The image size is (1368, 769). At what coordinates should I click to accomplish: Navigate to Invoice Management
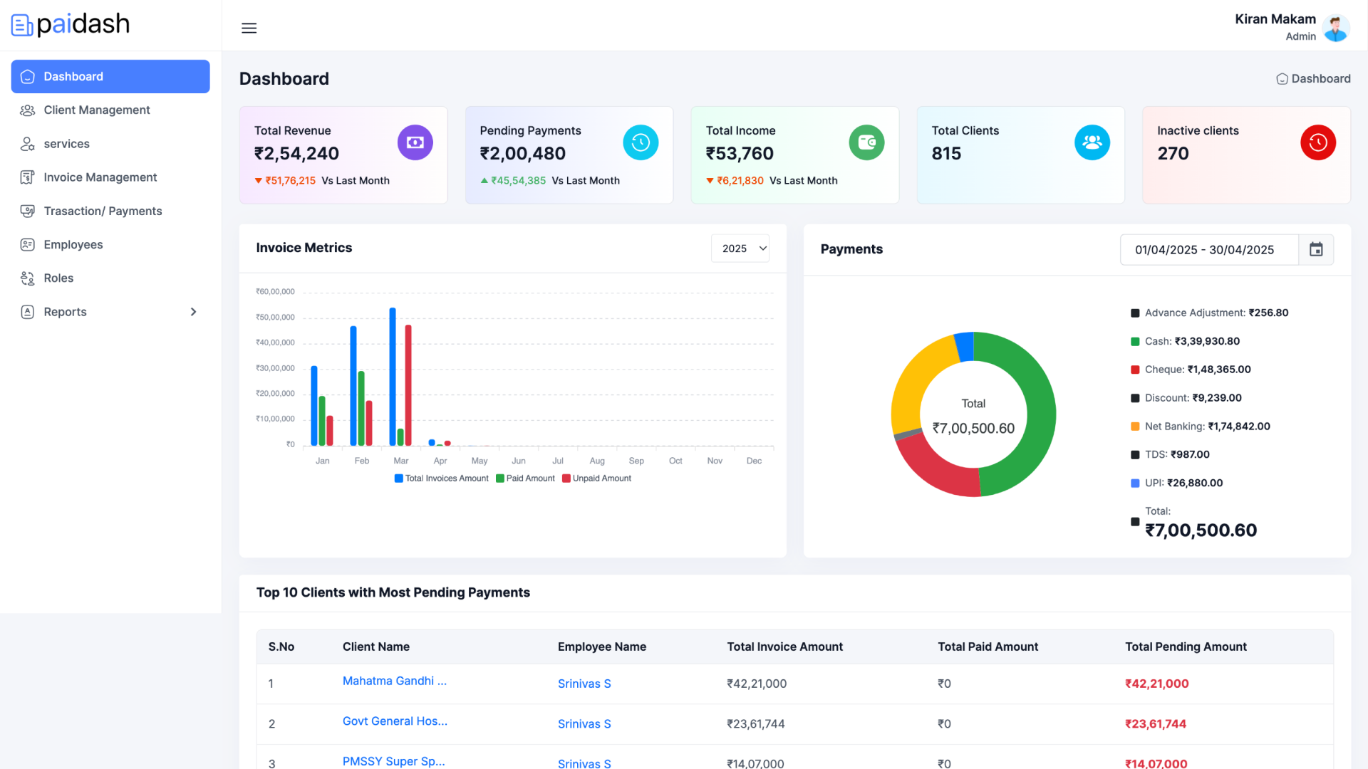coord(110,177)
